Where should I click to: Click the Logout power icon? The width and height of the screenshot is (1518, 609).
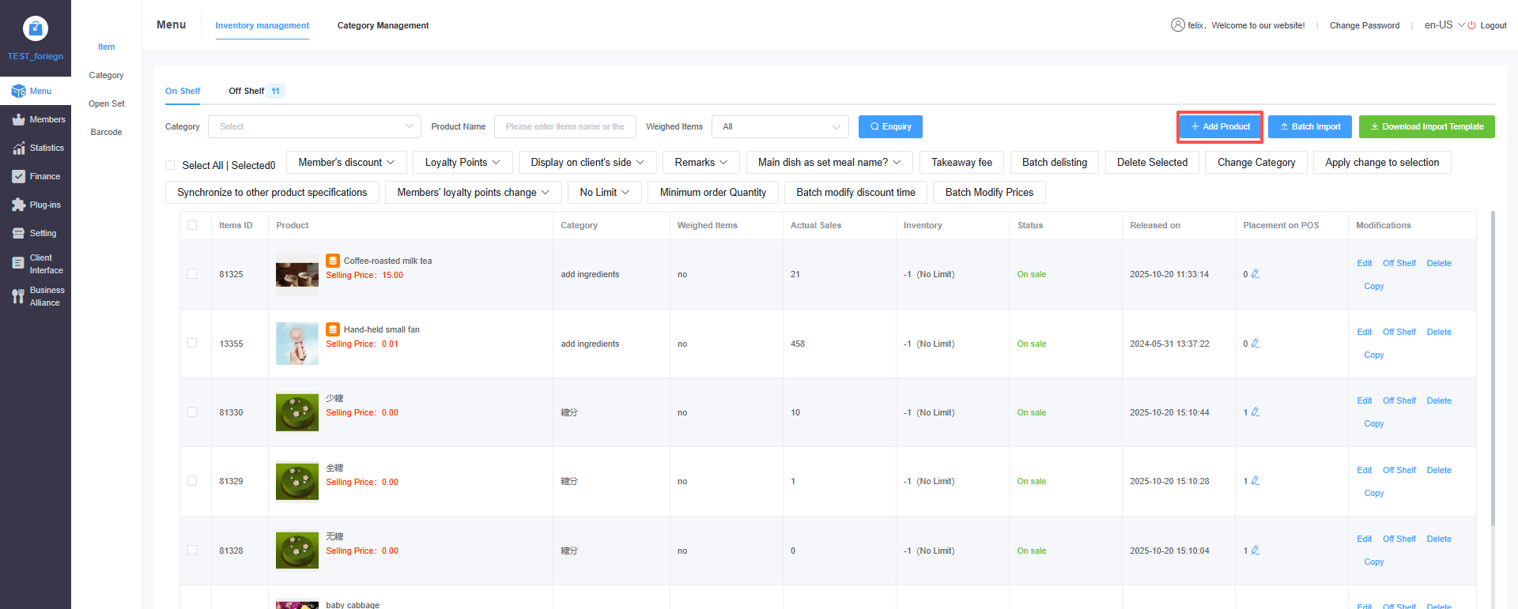[1471, 26]
